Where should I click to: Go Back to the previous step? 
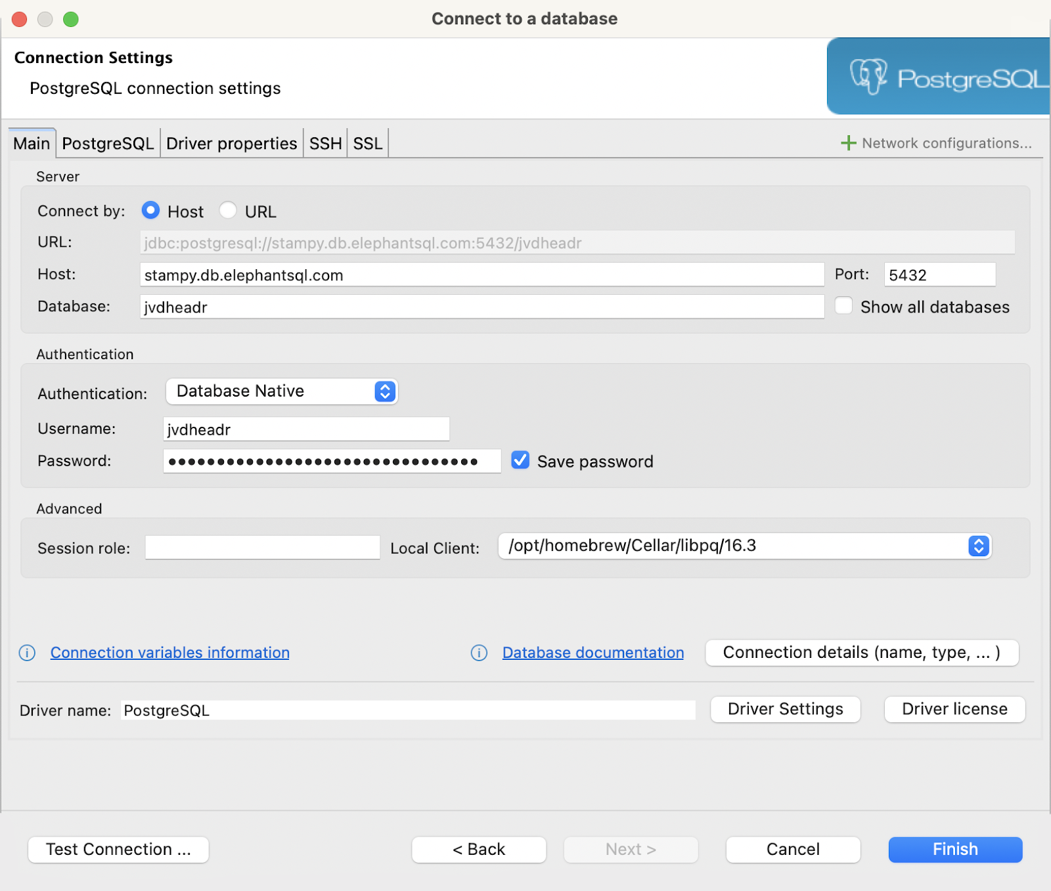tap(479, 850)
